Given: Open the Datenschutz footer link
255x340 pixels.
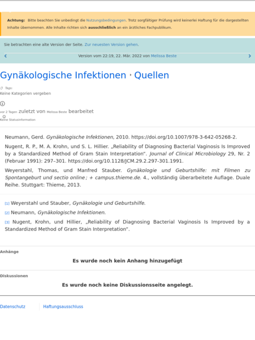Looking at the screenshot, I should tap(12, 307).
